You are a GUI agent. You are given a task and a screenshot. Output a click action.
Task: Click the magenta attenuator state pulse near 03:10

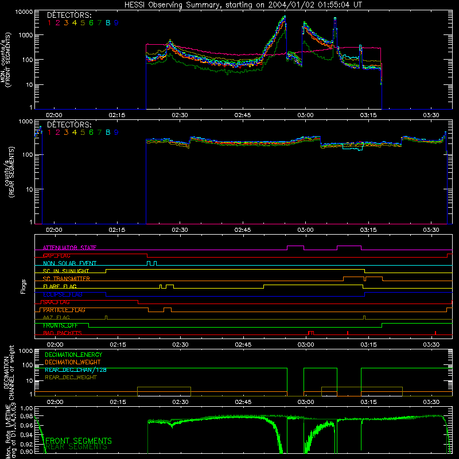(x=349, y=248)
